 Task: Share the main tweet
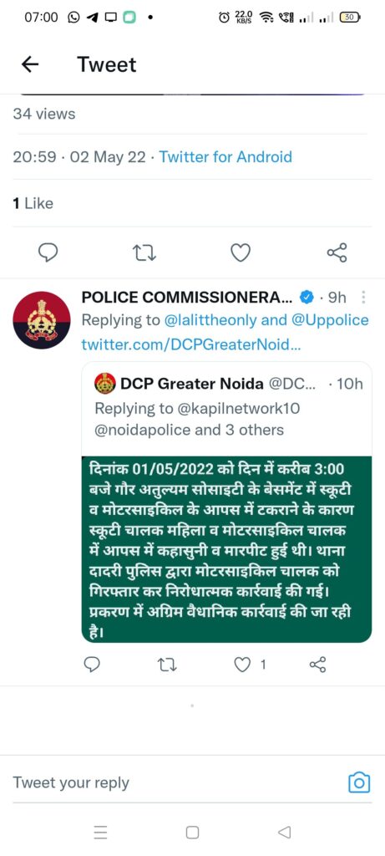pyautogui.click(x=337, y=252)
